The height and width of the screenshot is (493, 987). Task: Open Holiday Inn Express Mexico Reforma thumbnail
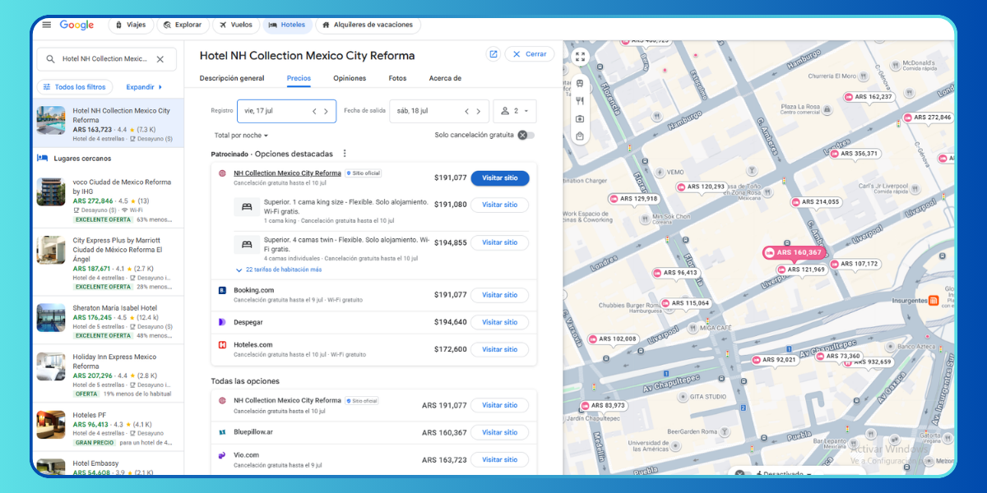coord(51,367)
